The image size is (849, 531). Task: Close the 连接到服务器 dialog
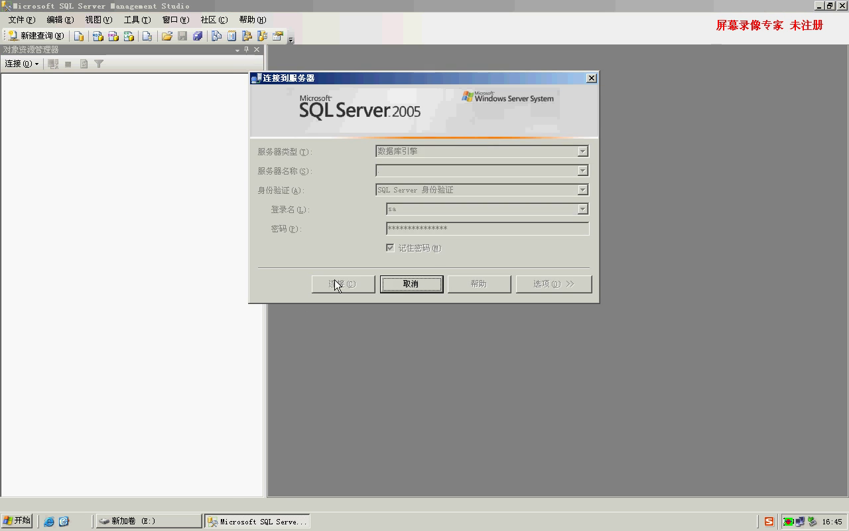(x=592, y=78)
